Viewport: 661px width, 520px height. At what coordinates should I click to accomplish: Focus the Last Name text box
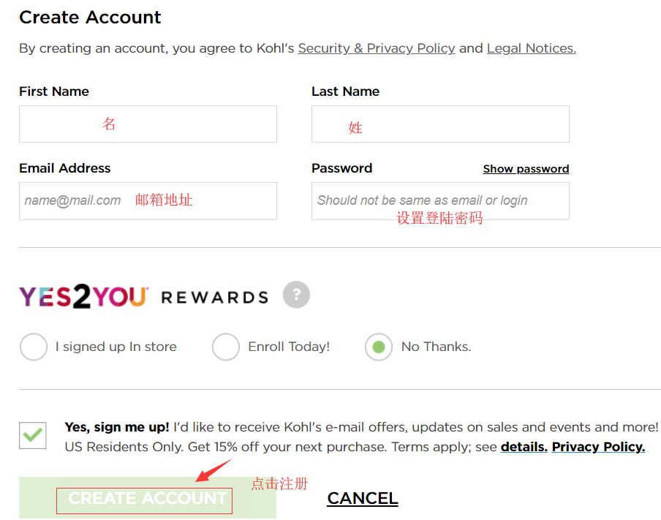440,124
